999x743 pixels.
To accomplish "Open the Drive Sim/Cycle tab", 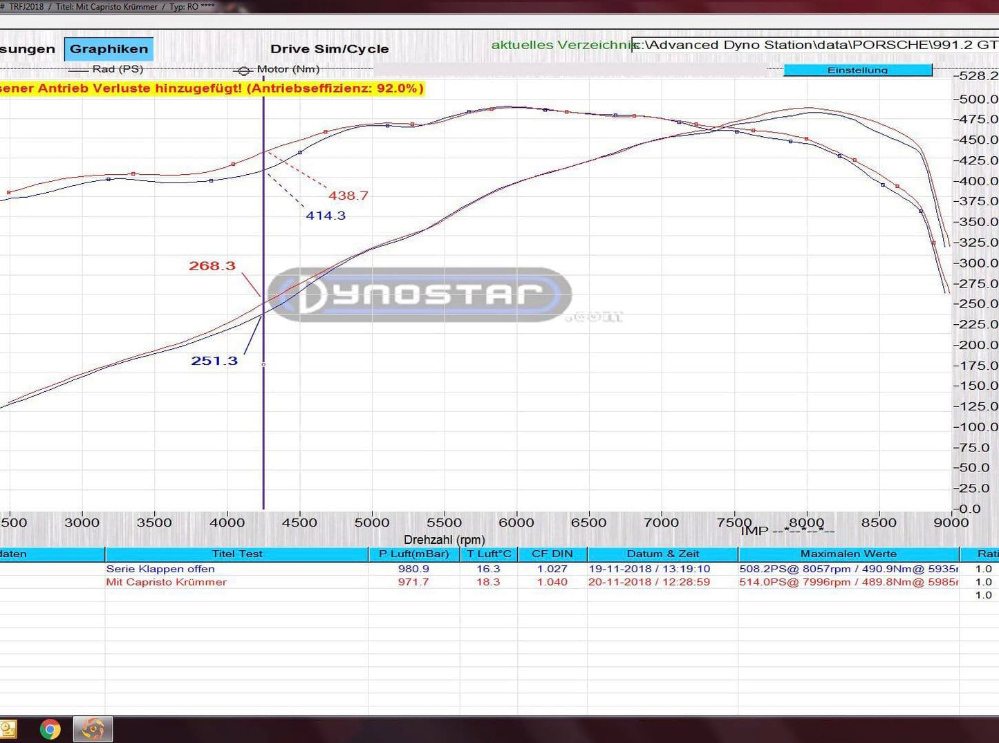I will click(330, 48).
